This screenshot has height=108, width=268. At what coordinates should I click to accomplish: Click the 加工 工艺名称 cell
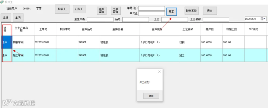click(190, 55)
